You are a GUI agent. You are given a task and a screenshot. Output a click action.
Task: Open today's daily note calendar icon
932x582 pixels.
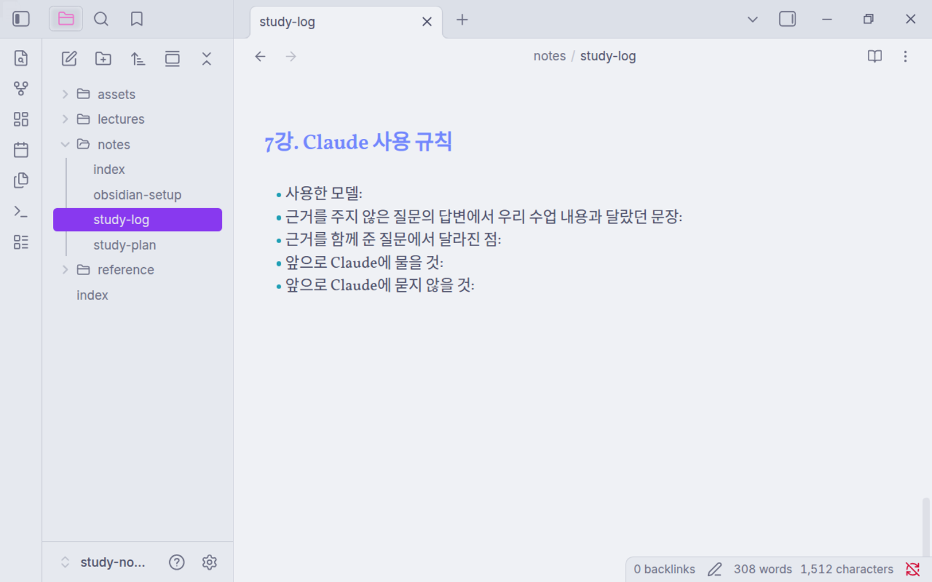tap(21, 150)
